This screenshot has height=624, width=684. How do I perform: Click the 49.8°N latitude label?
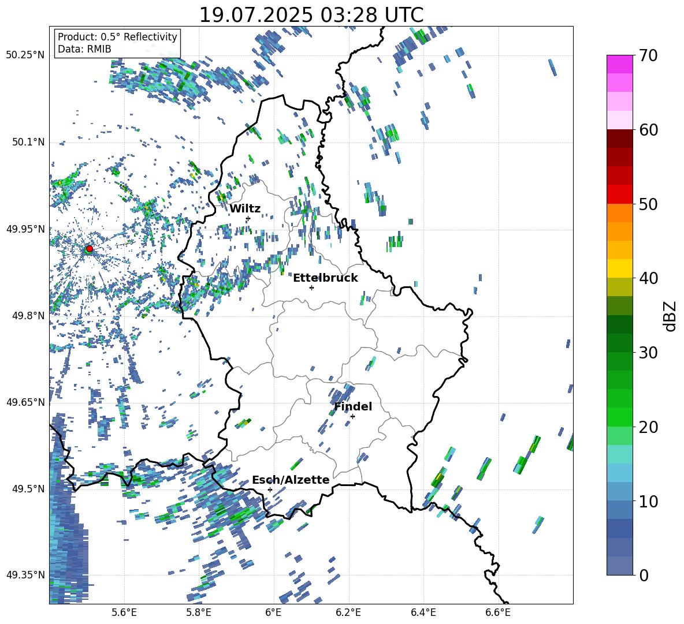point(28,316)
